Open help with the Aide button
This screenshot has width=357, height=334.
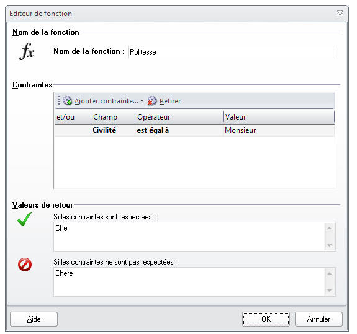click(x=34, y=319)
